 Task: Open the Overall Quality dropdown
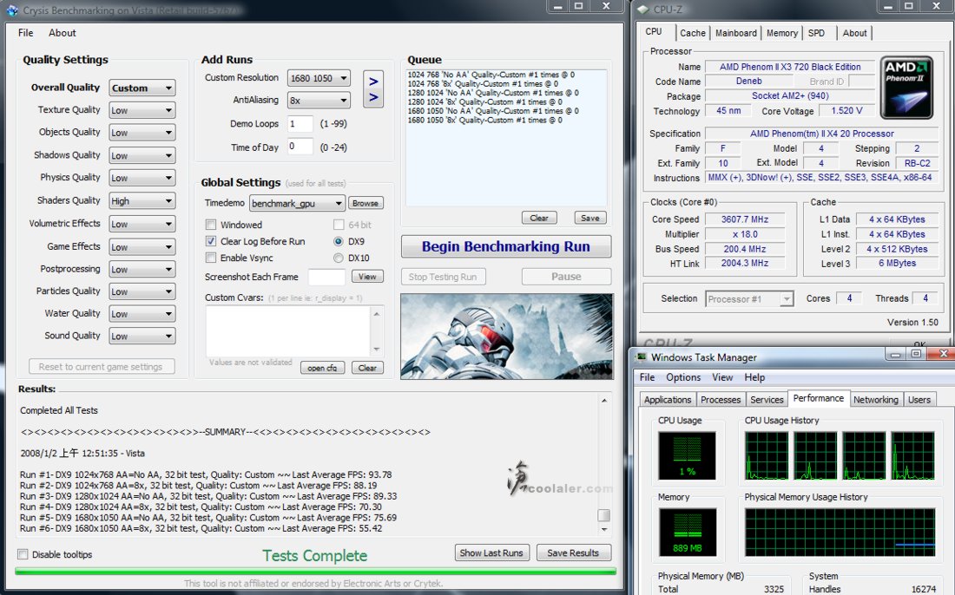142,88
